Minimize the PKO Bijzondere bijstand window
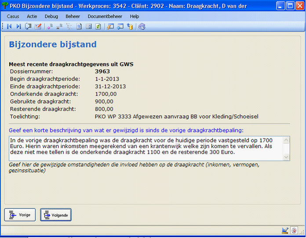306x238 pixels. [x=280, y=6]
